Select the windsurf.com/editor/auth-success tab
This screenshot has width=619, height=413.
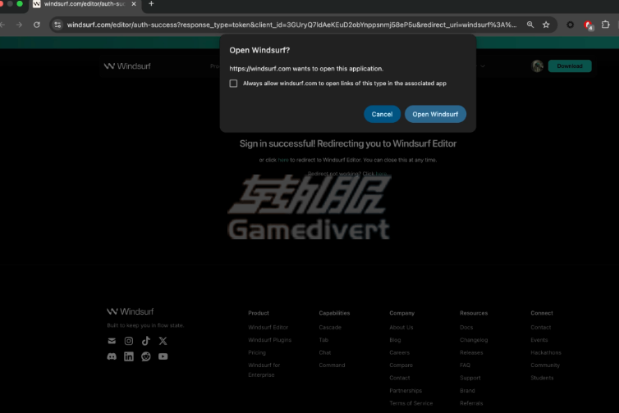[85, 4]
